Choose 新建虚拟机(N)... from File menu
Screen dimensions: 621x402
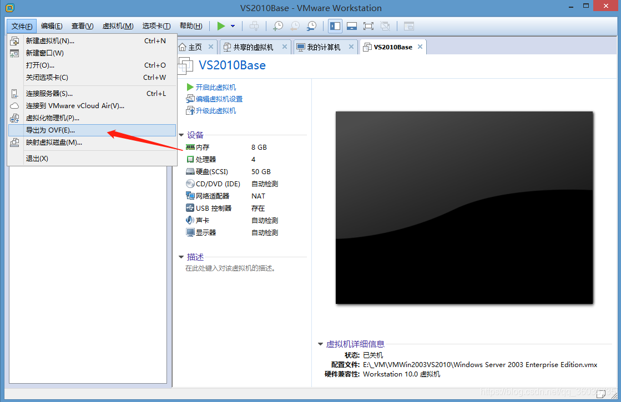click(x=92, y=40)
